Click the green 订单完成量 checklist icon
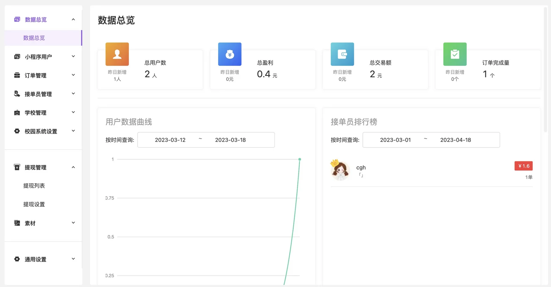This screenshot has height=287, width=551. click(455, 54)
